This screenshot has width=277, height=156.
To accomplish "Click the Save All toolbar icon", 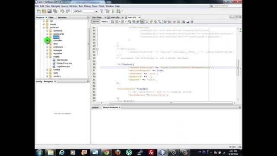I will coord(55,11).
